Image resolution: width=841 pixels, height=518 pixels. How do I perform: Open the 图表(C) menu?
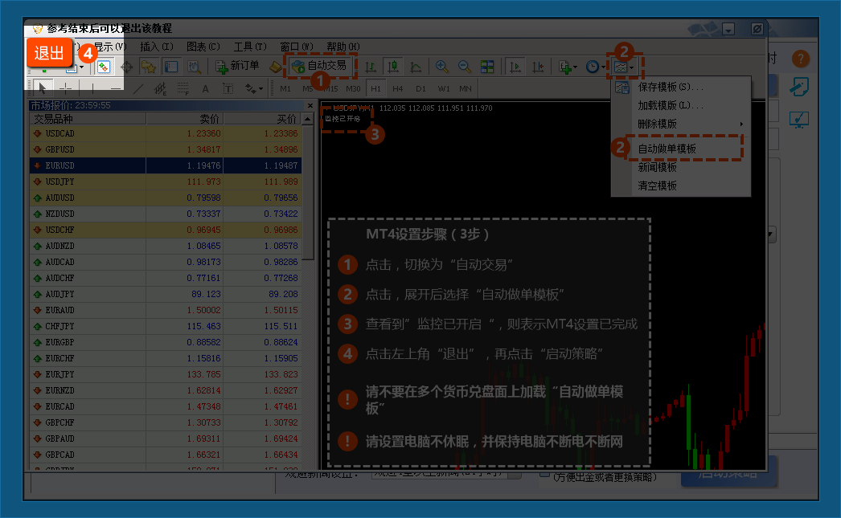click(203, 47)
